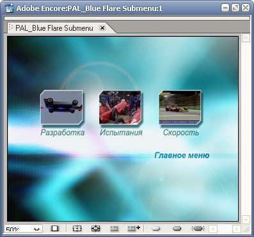The width and height of the screenshot is (254, 237).
Task: Click the Испытания text label
Action: (121, 133)
